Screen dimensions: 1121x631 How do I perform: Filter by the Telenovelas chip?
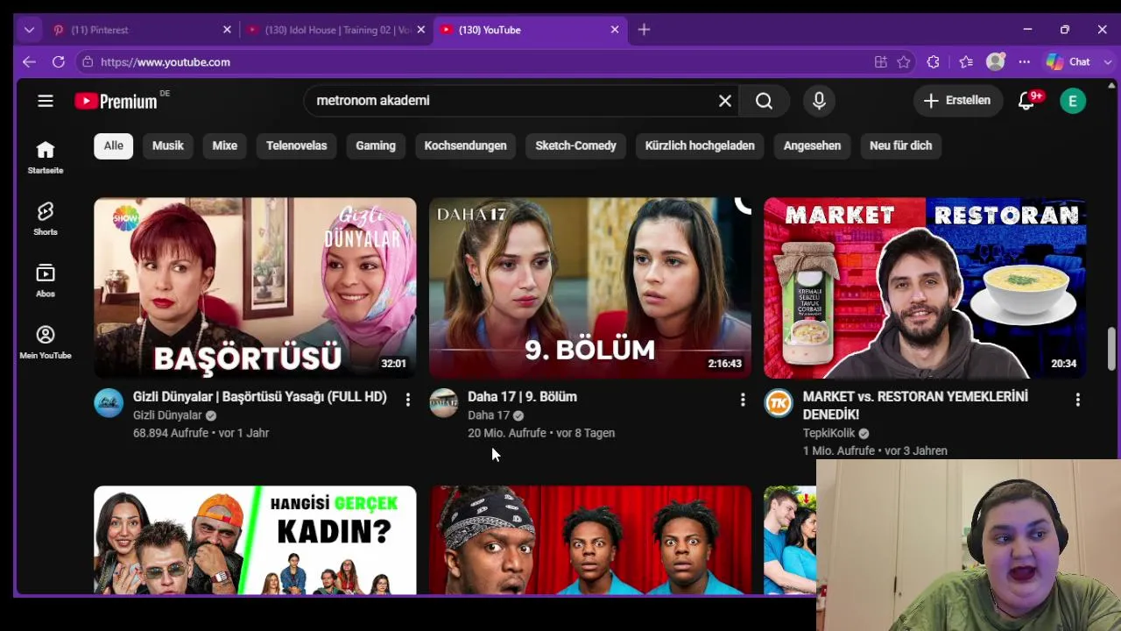(x=297, y=145)
